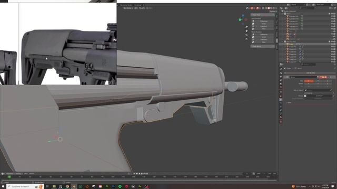Click the play animation button in timeline

(142, 174)
